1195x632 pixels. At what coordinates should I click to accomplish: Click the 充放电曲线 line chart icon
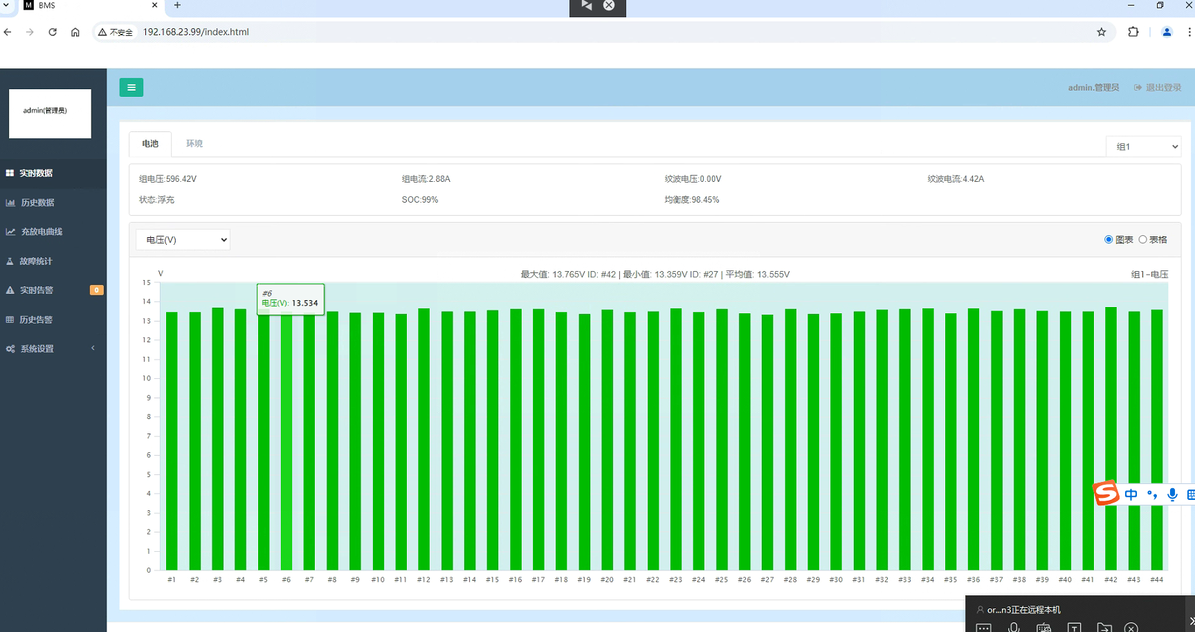(10, 232)
